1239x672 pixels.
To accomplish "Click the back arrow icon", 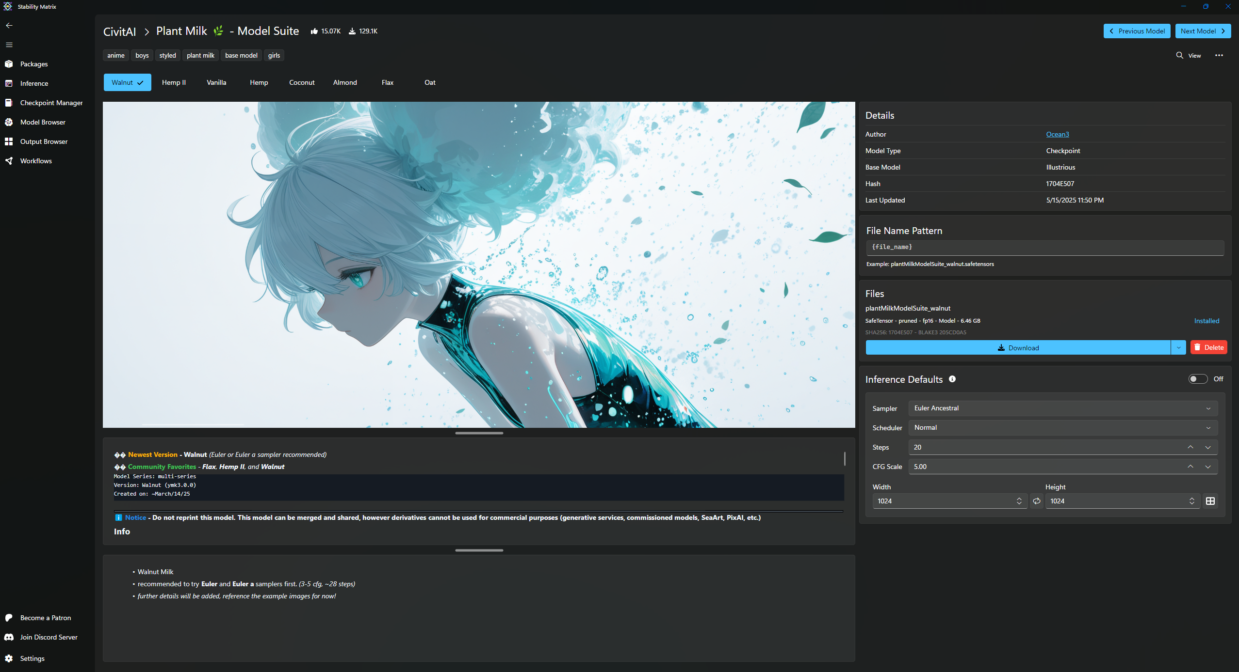I will click(x=9, y=25).
